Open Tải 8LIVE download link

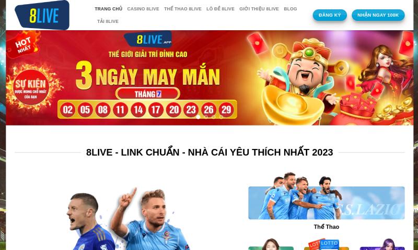coord(108,21)
